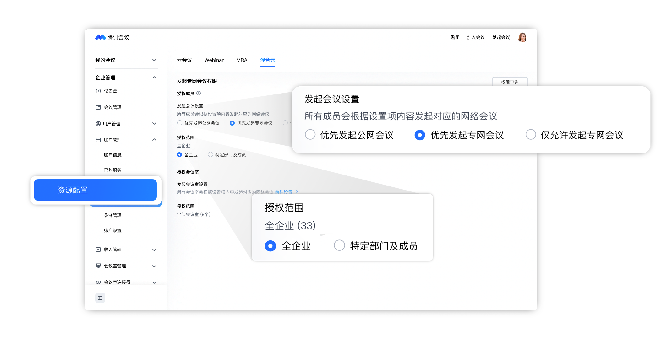
Task: Expand the 会议室管理 submenu chevron
Action: (x=154, y=266)
